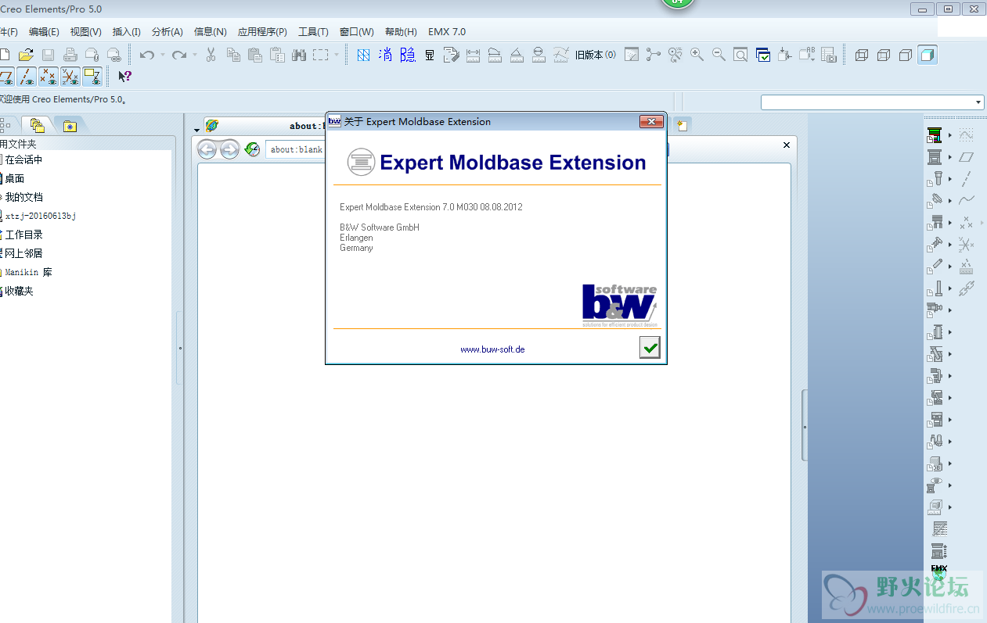
Task: Click the Zoom In magnifier icon
Action: tap(697, 55)
